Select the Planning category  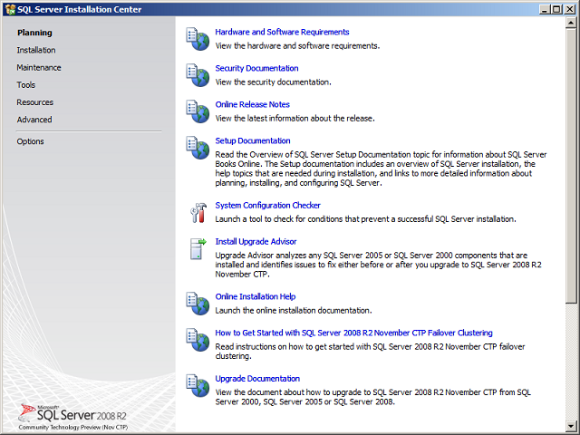34,33
